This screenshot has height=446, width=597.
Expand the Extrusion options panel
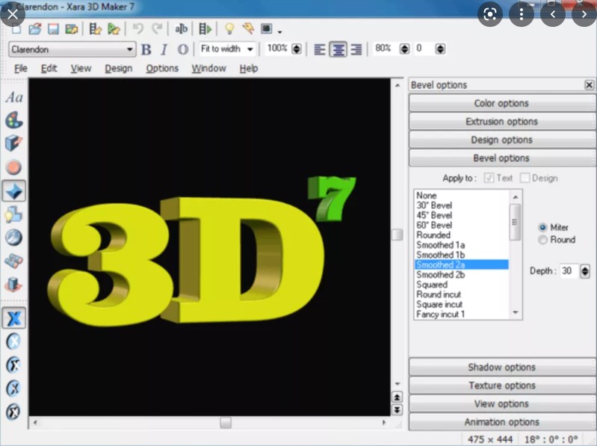(502, 121)
